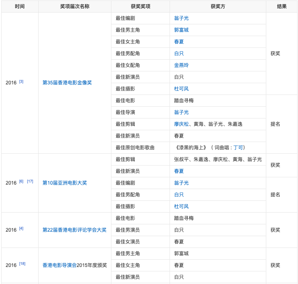Click 白只 in the 35th awards 最佳男配角 row
This screenshot has height=284, width=298.
[179, 54]
